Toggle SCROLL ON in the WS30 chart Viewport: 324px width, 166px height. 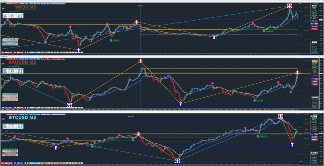tap(35, 52)
